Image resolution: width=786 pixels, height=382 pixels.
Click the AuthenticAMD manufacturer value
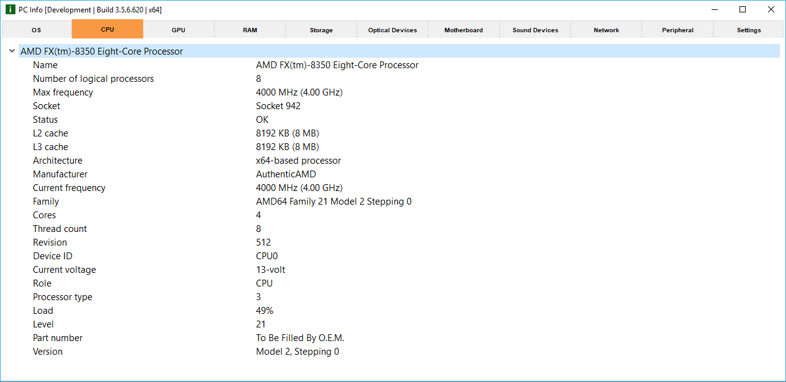[286, 174]
